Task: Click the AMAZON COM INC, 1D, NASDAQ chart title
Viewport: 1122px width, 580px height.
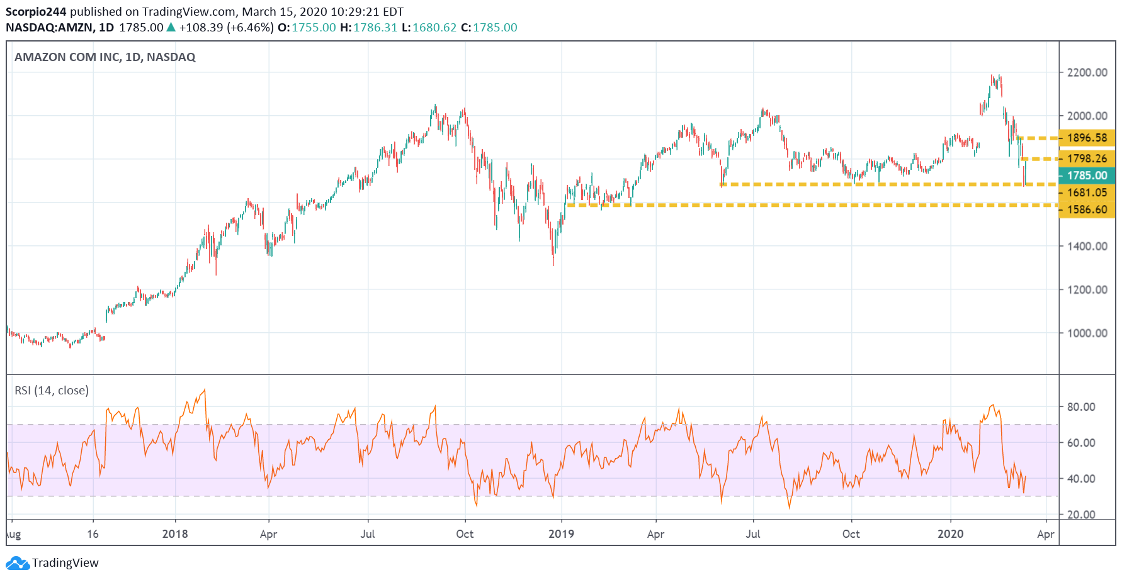Action: pyautogui.click(x=105, y=57)
